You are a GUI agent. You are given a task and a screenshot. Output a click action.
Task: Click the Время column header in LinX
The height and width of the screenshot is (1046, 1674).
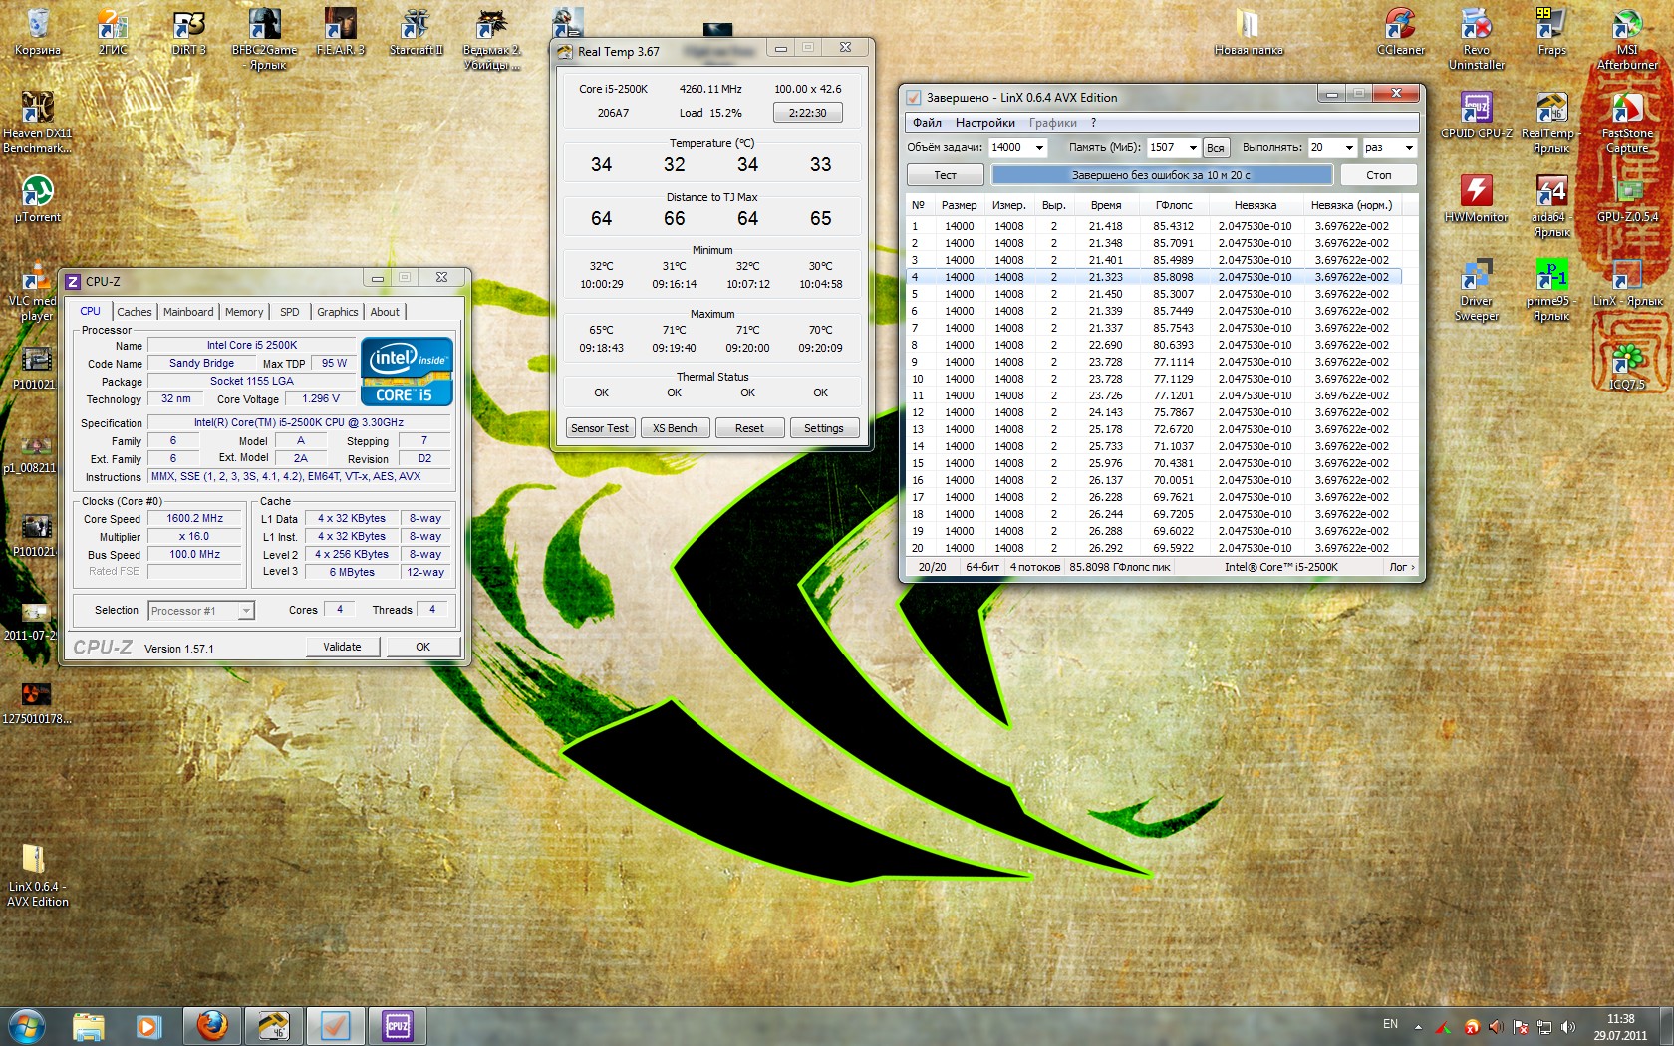[1105, 205]
